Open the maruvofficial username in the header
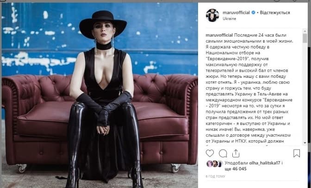Image resolution: width=311 pixels, height=188 pixels. tap(236, 13)
